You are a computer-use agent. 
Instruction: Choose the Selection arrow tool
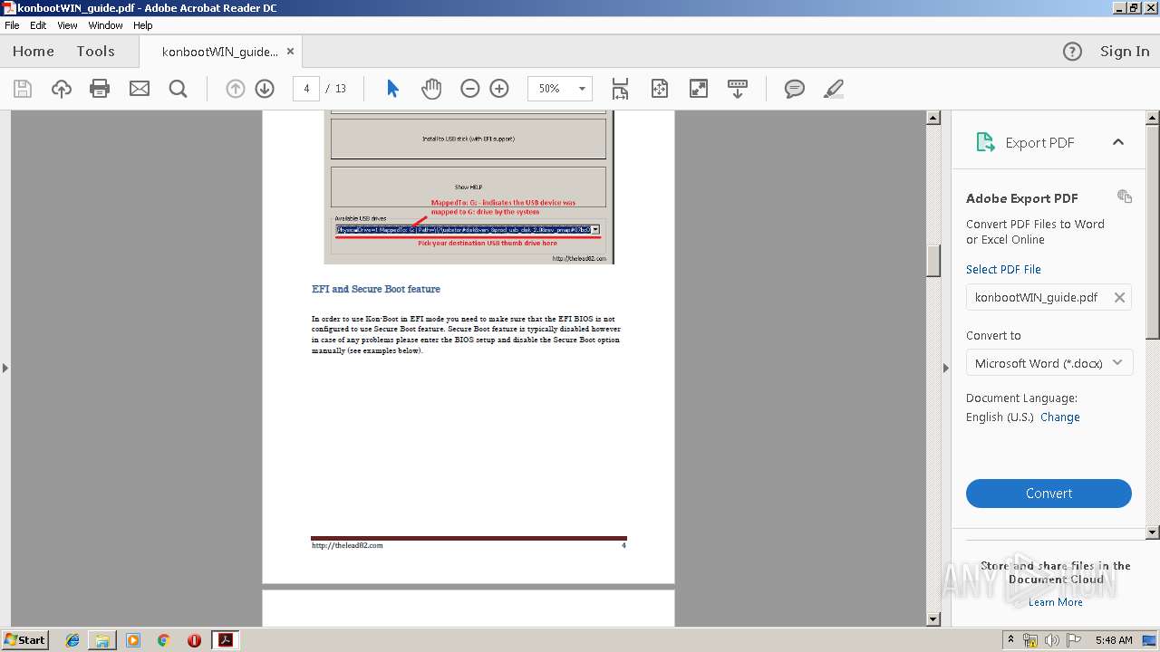[392, 89]
